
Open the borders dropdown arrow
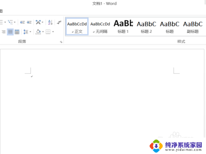[x=53, y=32]
